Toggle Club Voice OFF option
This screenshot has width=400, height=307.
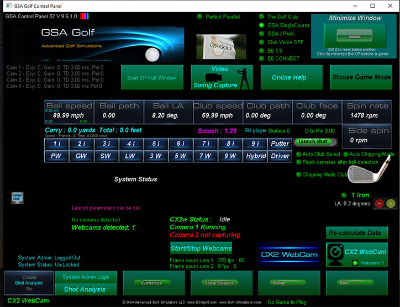click(x=261, y=42)
